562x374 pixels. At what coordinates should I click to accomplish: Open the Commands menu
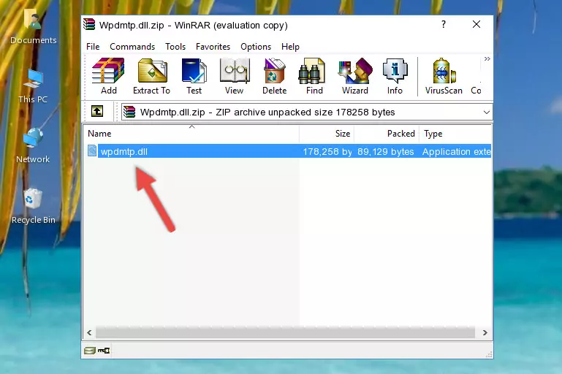click(132, 47)
